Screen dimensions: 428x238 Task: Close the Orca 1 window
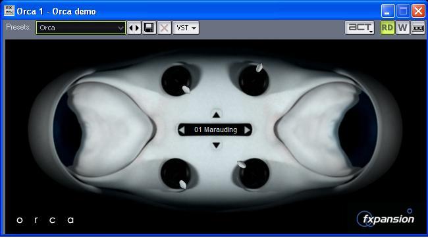[418, 11]
